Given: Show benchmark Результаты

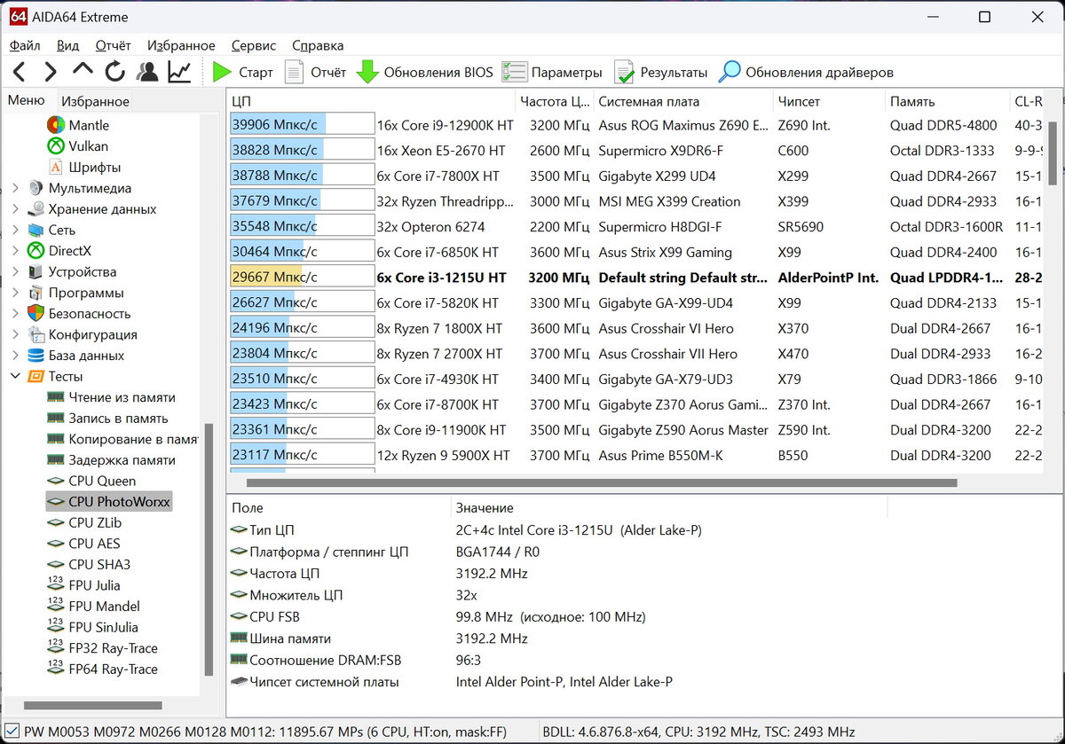Looking at the screenshot, I should 661,72.
